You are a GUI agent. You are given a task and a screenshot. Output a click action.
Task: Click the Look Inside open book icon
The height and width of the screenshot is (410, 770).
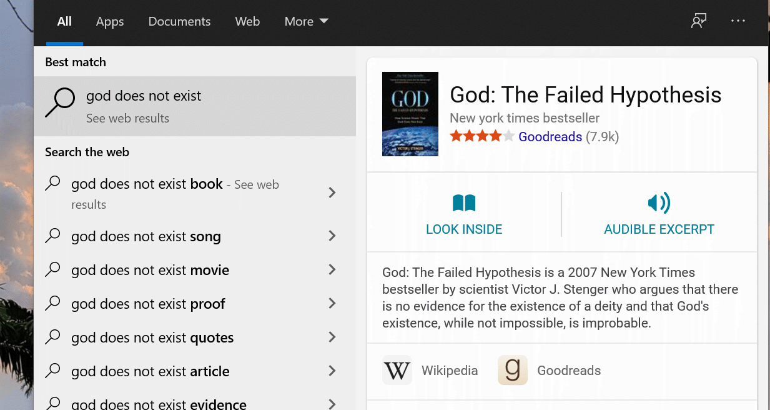[464, 203]
